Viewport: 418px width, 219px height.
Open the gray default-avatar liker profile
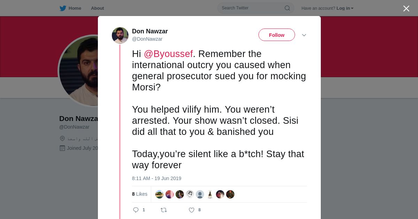[x=200, y=194]
